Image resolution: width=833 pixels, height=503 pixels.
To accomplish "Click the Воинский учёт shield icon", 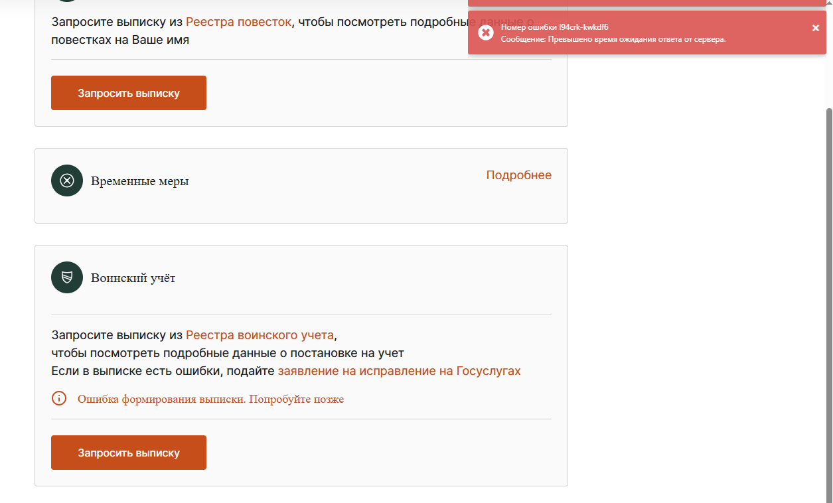I will pos(67,277).
